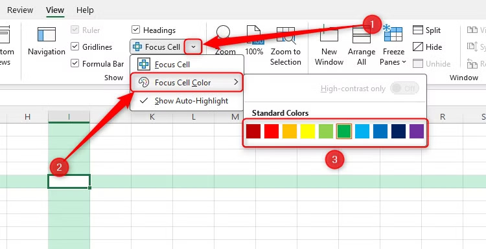The image size is (486, 249).
Task: Select column H header
Action: [x=28, y=116]
